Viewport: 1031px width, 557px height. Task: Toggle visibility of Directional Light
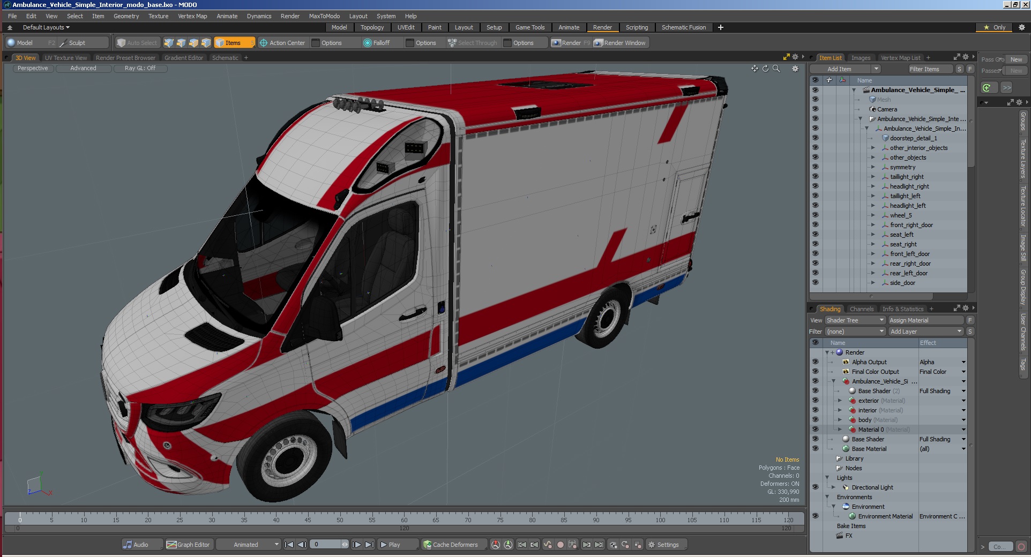pos(815,487)
